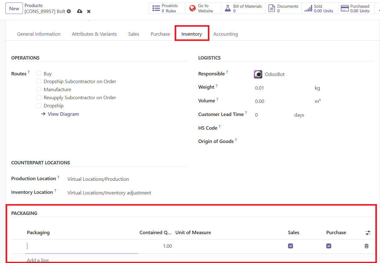View Sold units bar chart button
Screen dimensions: 380x263
click(x=320, y=8)
